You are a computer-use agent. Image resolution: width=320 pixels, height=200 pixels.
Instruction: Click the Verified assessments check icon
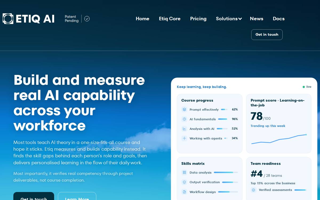(254, 190)
